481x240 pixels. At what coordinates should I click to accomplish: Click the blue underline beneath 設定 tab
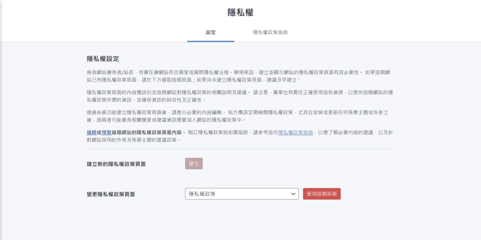pos(211,41)
